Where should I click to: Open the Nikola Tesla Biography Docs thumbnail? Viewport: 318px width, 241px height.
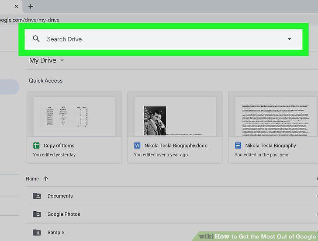point(276,116)
